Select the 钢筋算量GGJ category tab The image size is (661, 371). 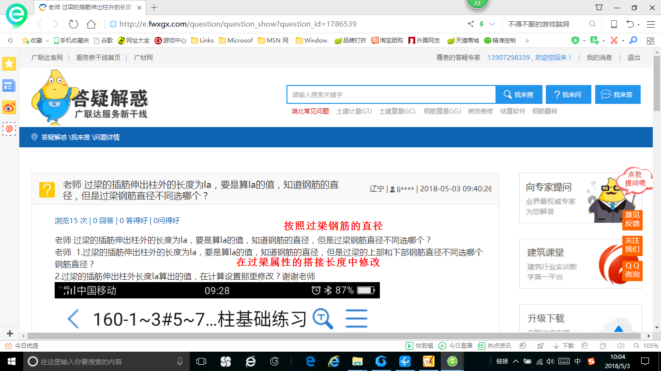point(443,111)
